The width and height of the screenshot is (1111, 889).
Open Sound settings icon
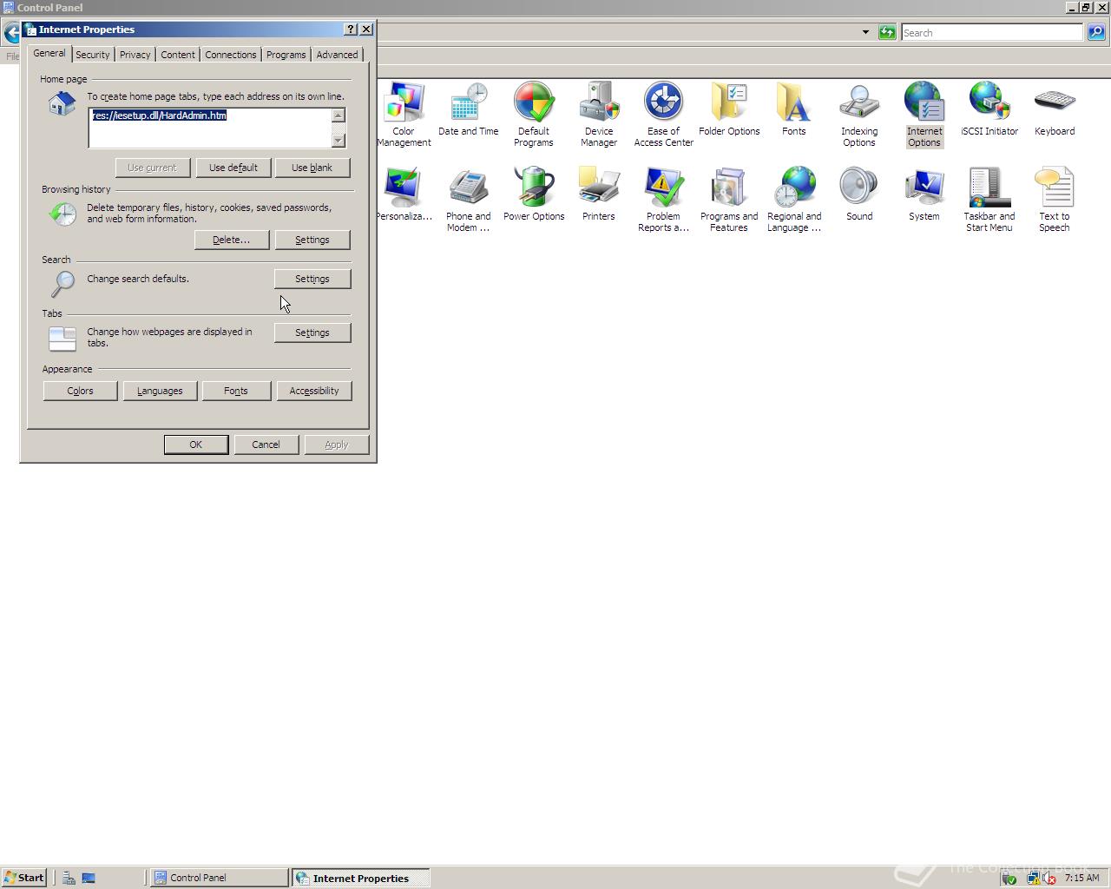[859, 194]
